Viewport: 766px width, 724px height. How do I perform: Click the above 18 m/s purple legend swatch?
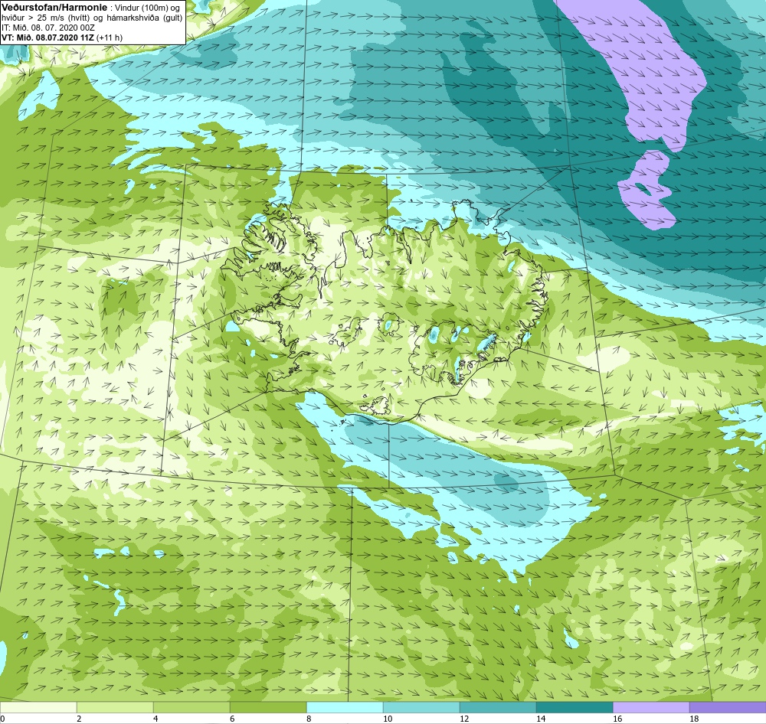pos(728,707)
